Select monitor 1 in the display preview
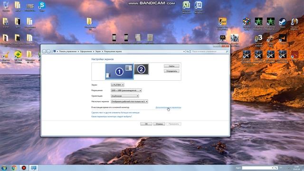The width and height of the screenshot is (304, 171). 119,72
